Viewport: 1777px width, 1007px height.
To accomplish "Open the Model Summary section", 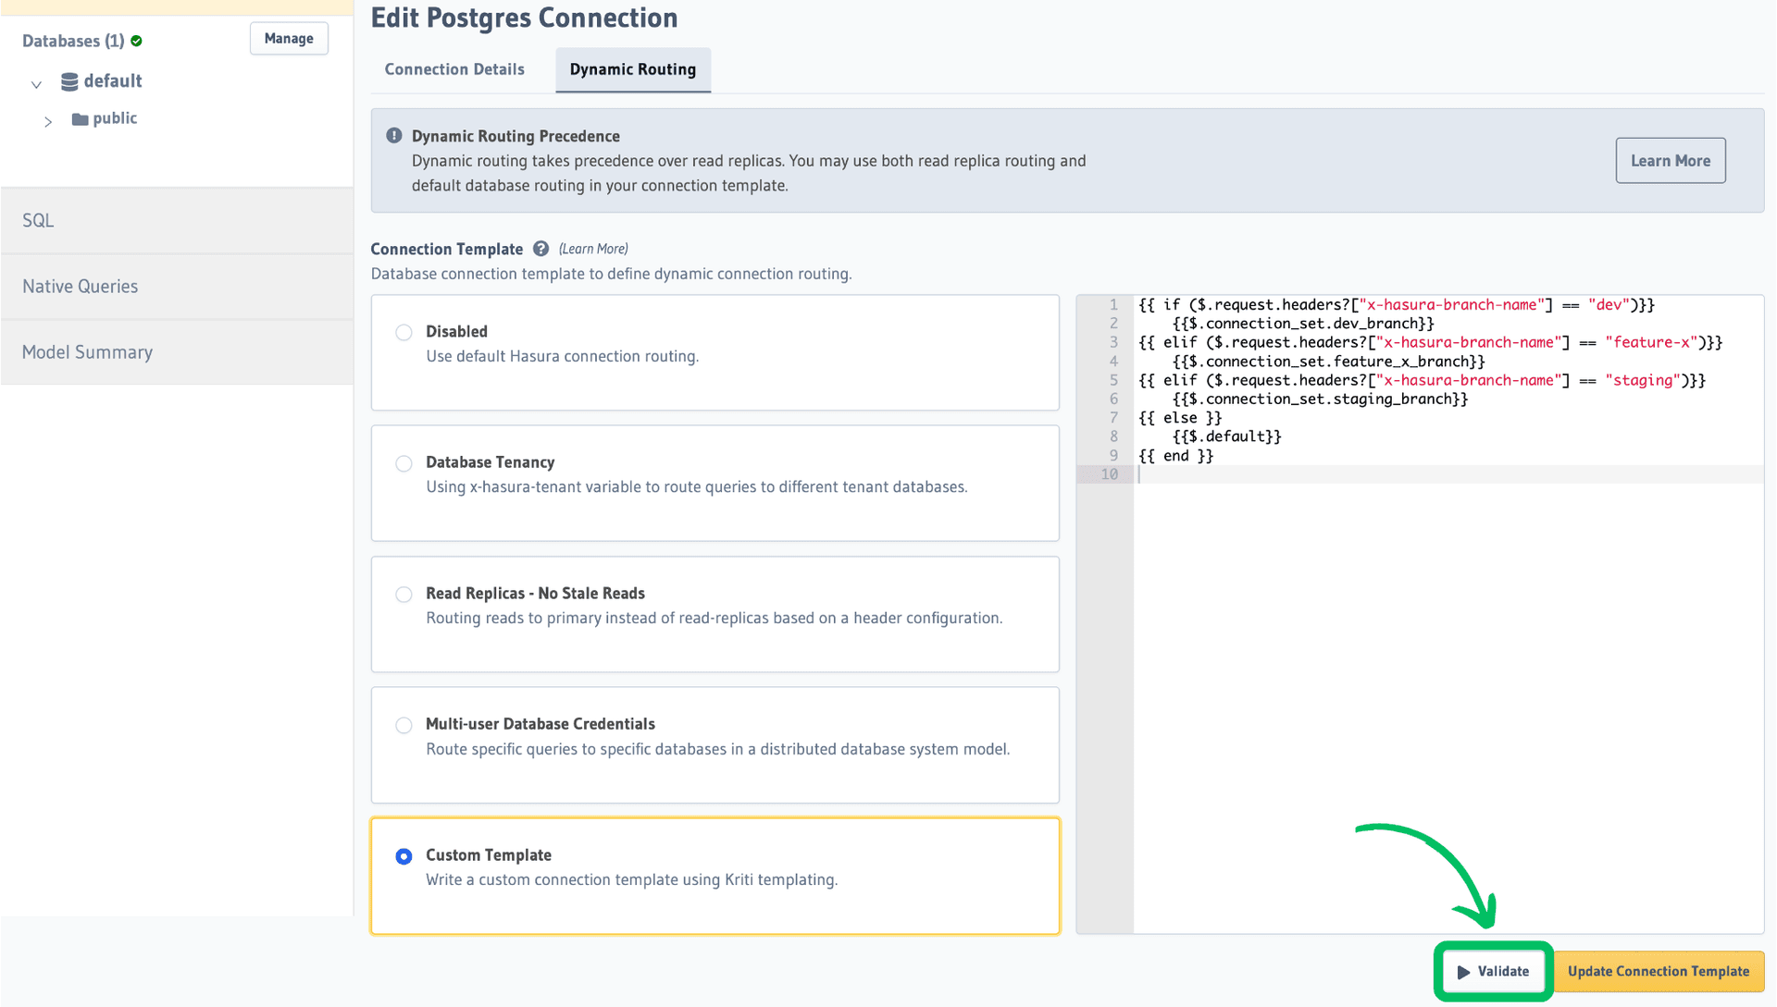I will [x=87, y=352].
